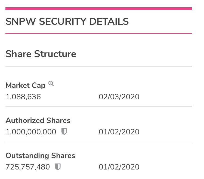This screenshot has width=204, height=179.
Task: Click the shield icon beside Outstanding Shares value
Action: 58,167
